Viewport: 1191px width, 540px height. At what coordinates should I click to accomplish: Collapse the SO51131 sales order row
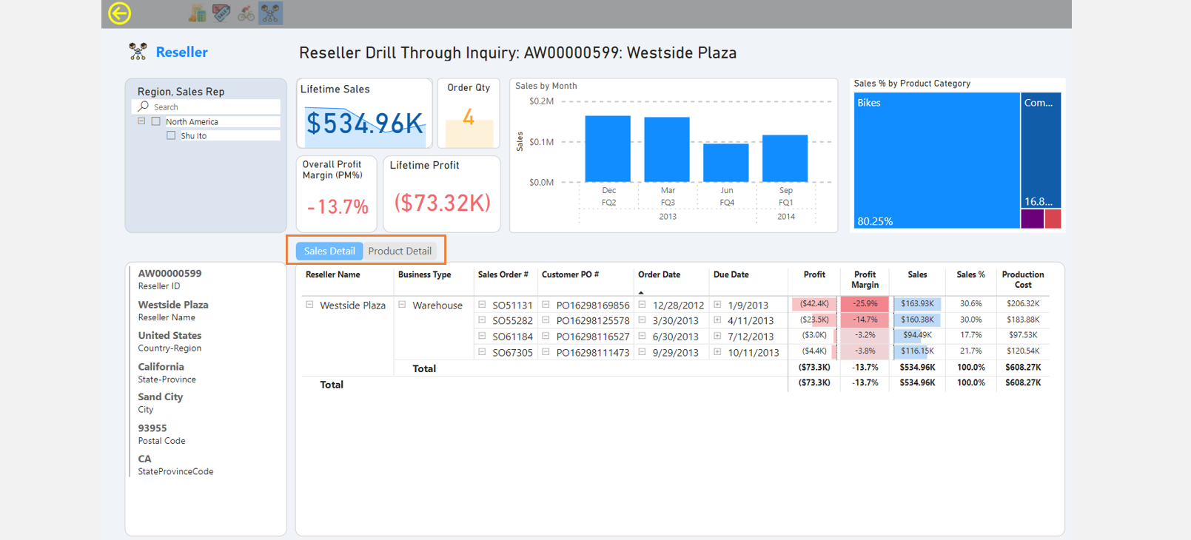(482, 305)
